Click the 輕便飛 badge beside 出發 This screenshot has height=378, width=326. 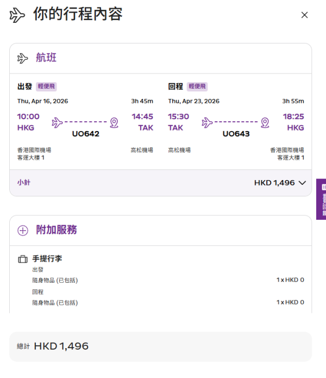[x=46, y=86]
